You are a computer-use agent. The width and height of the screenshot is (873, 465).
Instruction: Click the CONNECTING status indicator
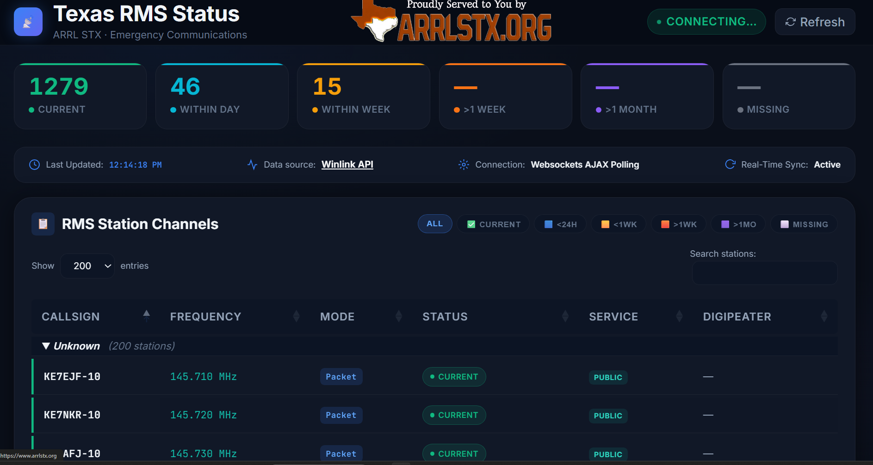(706, 22)
